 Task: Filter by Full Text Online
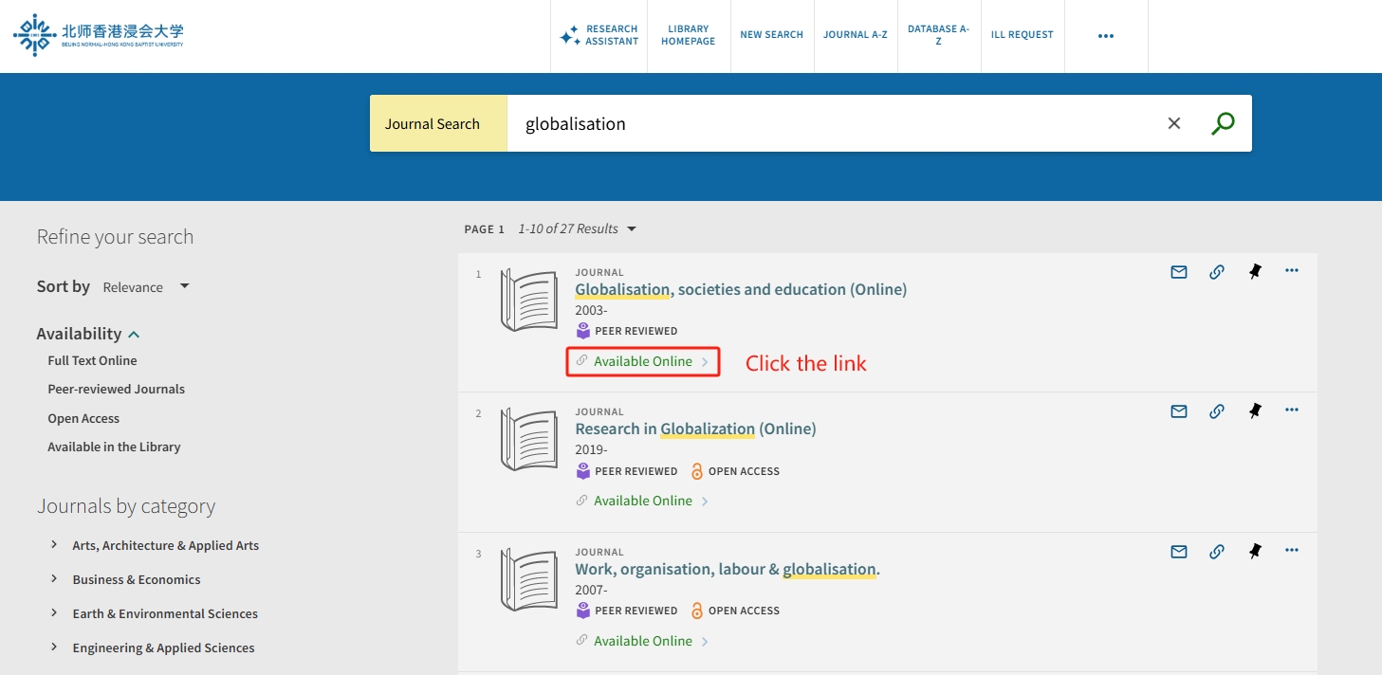(92, 360)
